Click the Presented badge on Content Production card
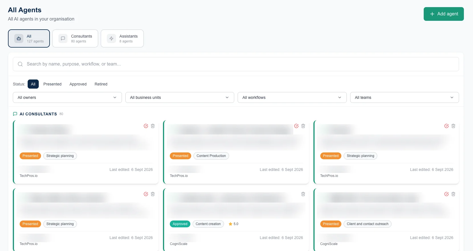Viewport: 473px width, 251px height. pos(180,156)
